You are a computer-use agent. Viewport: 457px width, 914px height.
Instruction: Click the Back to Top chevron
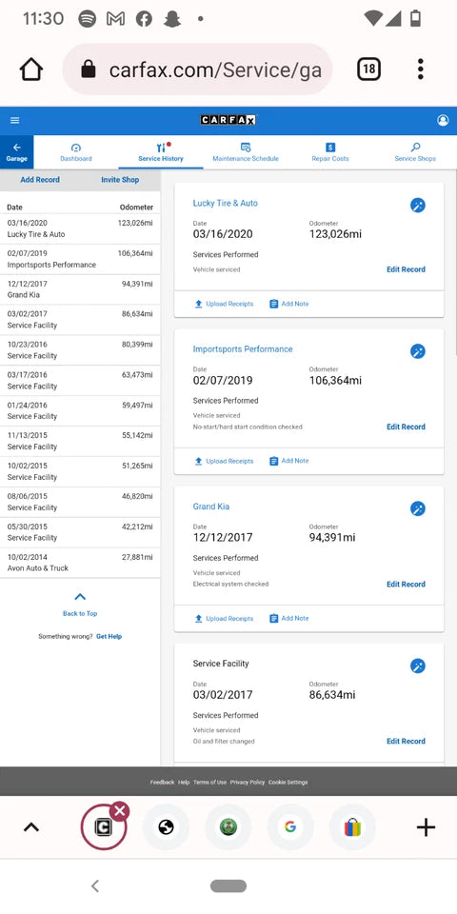point(80,597)
